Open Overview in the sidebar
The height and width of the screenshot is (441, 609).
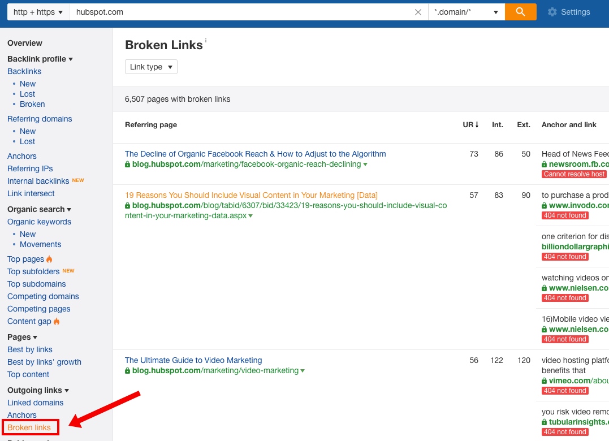point(25,43)
